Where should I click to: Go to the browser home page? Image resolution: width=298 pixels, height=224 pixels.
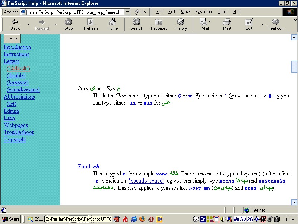click(x=112, y=24)
